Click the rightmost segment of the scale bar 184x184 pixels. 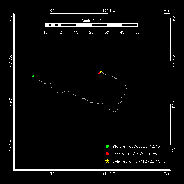pyautogui.click(x=130, y=25)
